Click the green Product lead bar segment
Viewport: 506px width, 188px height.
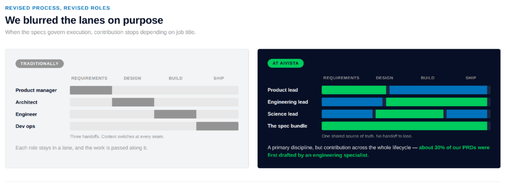354,90
